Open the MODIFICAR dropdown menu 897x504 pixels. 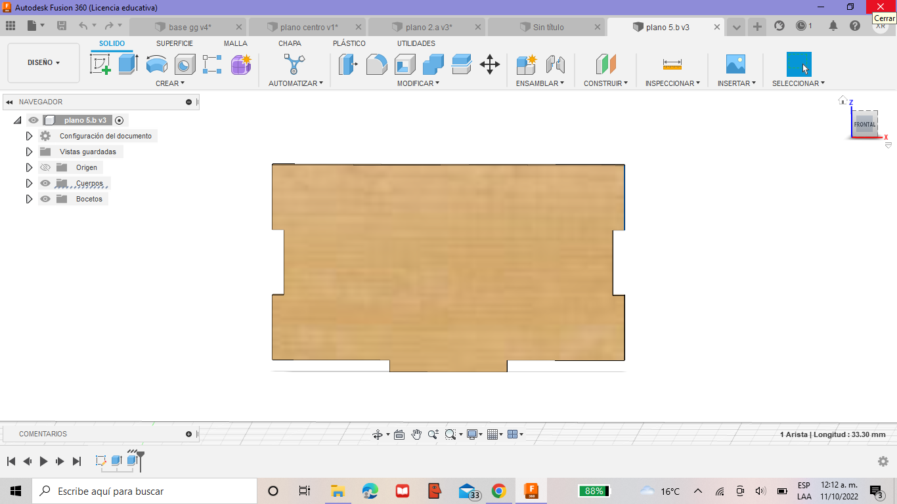coord(418,83)
